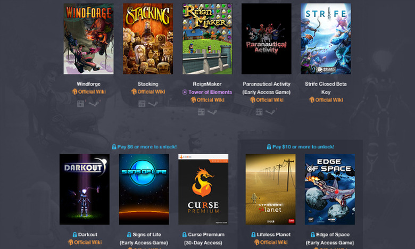Open the Curse Premium cover thumbnail
The height and width of the screenshot is (249, 415).
[x=203, y=189]
